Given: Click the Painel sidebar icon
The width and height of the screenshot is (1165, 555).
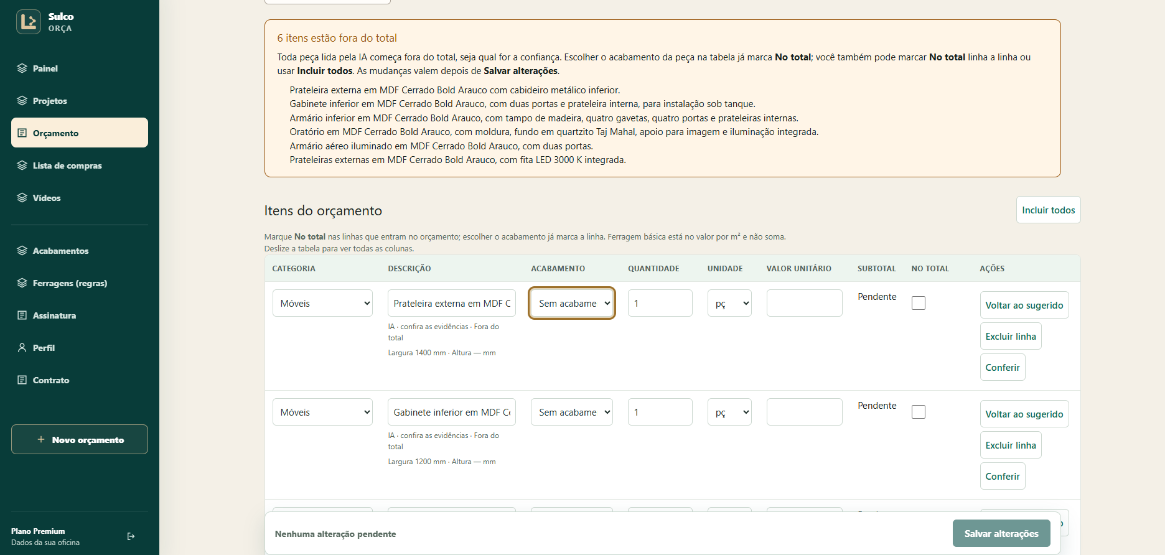Looking at the screenshot, I should (x=22, y=68).
